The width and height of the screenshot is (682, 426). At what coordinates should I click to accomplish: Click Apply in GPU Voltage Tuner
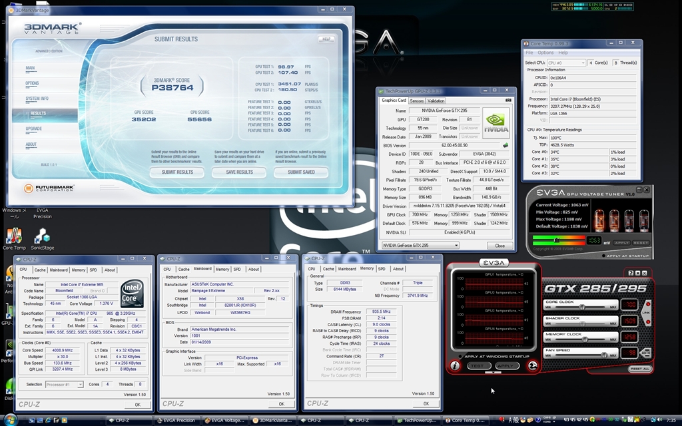pos(621,242)
